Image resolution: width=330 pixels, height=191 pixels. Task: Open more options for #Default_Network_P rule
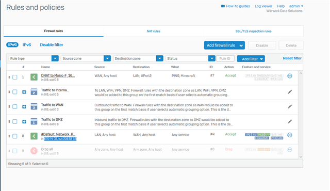(x=290, y=135)
